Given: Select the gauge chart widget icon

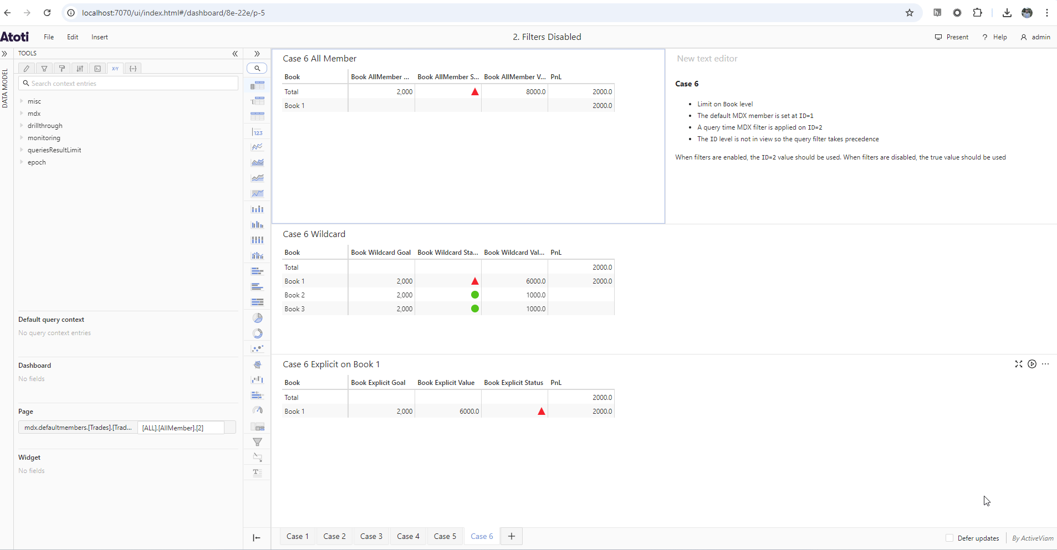Looking at the screenshot, I should (257, 411).
